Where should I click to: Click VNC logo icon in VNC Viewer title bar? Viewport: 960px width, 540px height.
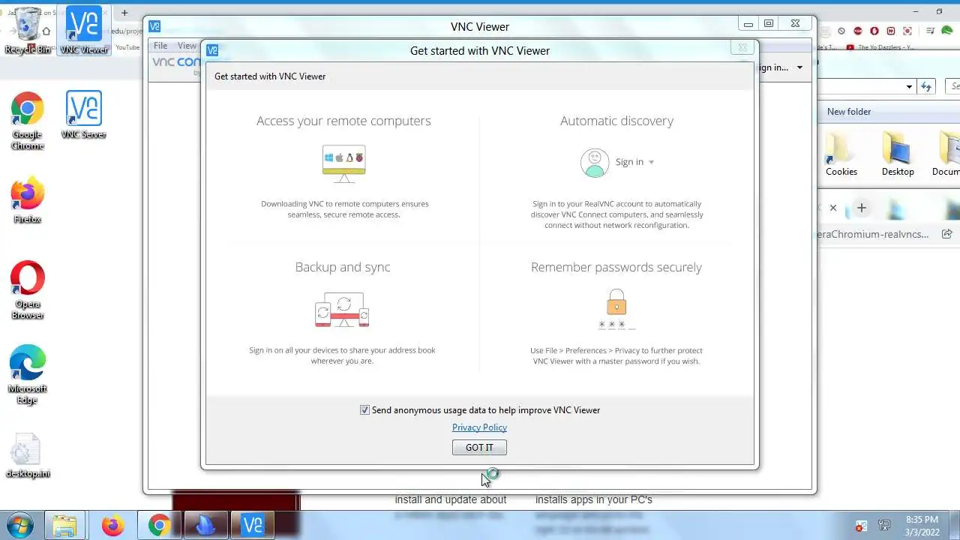click(154, 26)
